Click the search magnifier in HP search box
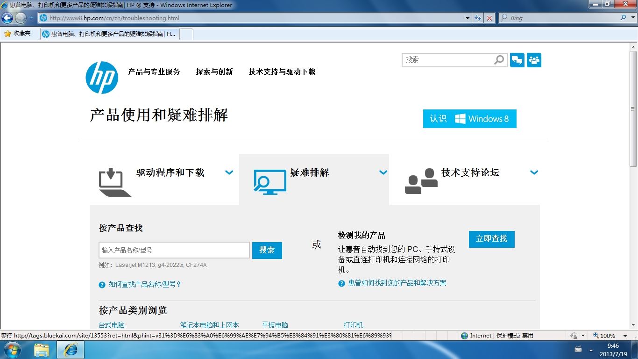The height and width of the screenshot is (359, 638). coord(499,60)
